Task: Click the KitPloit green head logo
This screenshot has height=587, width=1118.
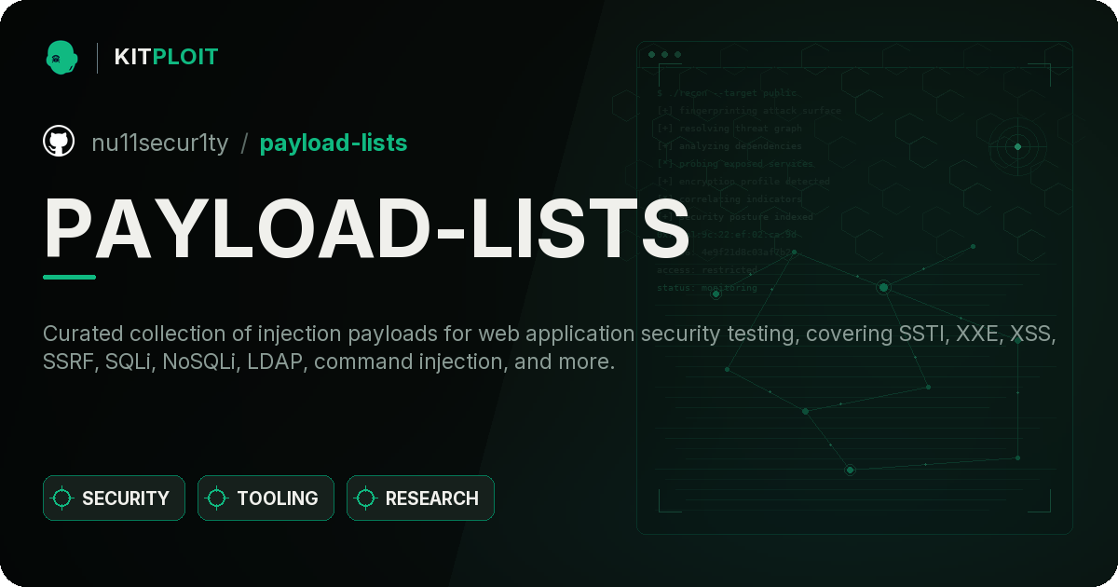Action: coord(61,58)
